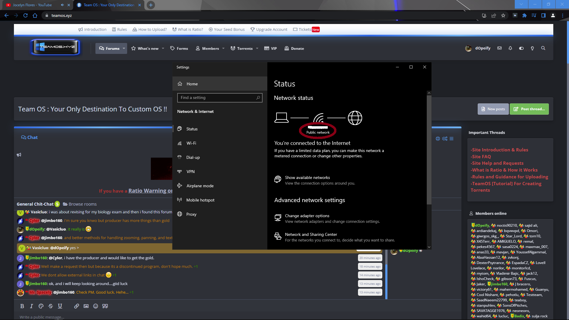
Task: Expand the What's new dropdown arrow
Action: click(163, 49)
